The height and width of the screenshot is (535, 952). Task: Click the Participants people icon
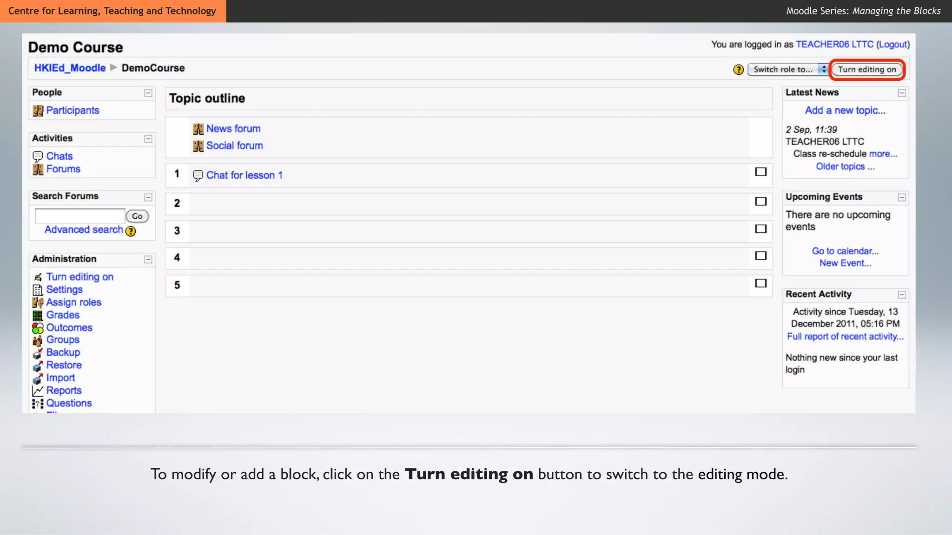point(38,111)
